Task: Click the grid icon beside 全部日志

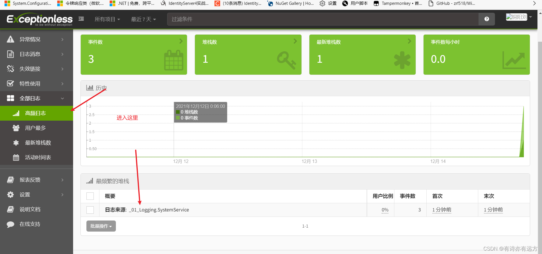Action: pyautogui.click(x=10, y=98)
